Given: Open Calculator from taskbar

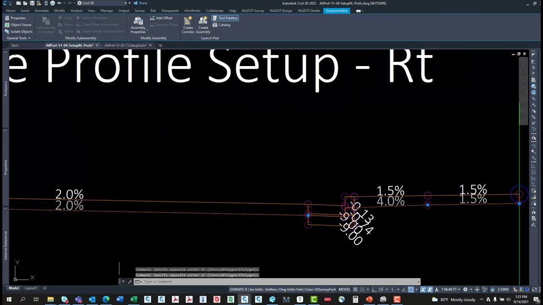Looking at the screenshot, I should [x=355, y=299].
